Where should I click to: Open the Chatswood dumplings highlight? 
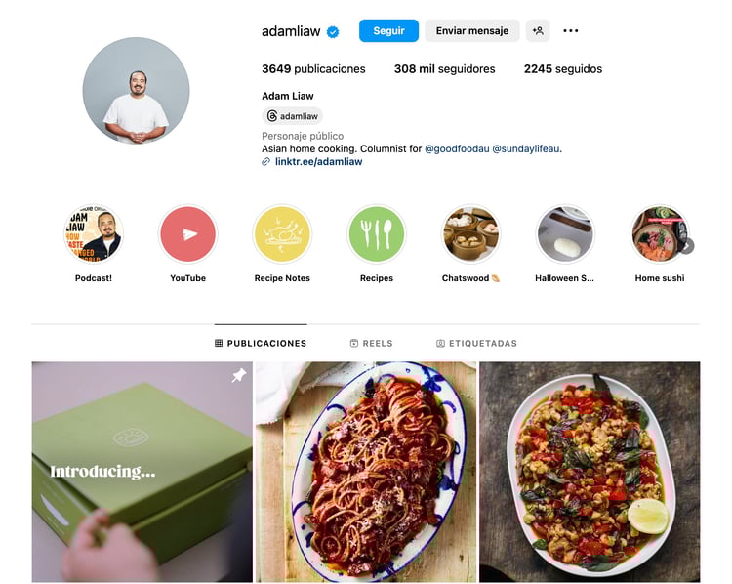470,233
